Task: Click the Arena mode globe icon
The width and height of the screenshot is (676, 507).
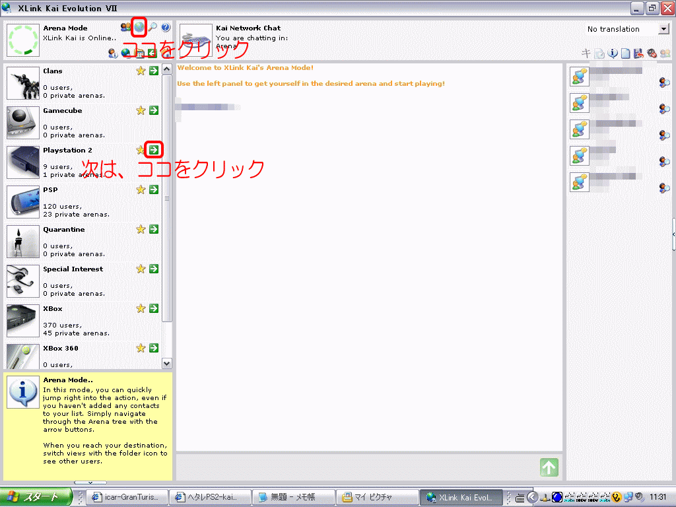Action: 139,27
